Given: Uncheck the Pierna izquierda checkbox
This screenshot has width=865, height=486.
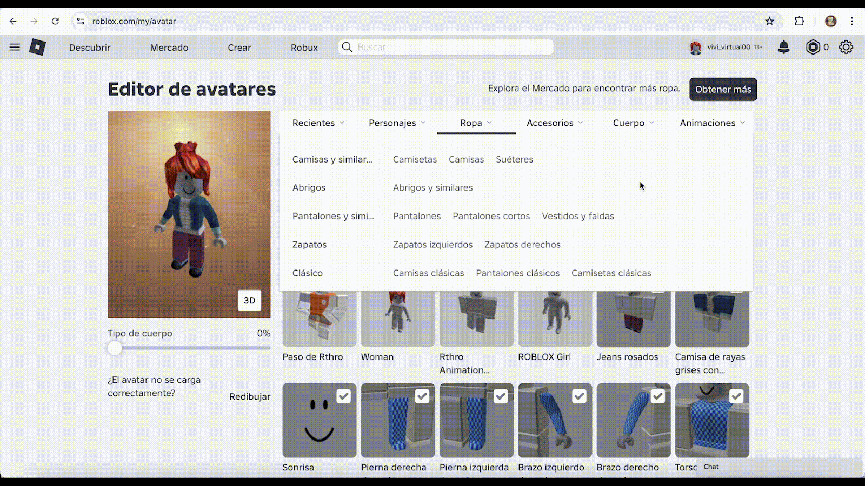Looking at the screenshot, I should (501, 396).
